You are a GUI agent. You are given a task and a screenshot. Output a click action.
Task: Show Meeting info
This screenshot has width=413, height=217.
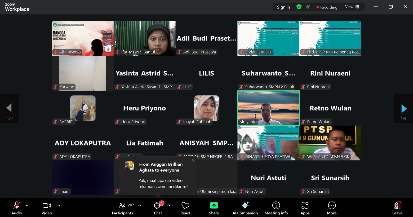(276, 208)
